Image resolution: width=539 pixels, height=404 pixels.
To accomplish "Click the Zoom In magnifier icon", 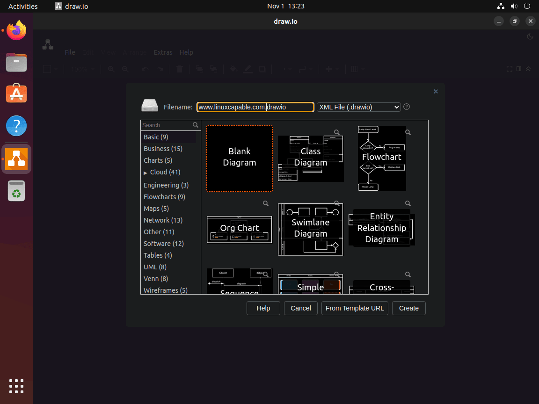I will point(110,69).
